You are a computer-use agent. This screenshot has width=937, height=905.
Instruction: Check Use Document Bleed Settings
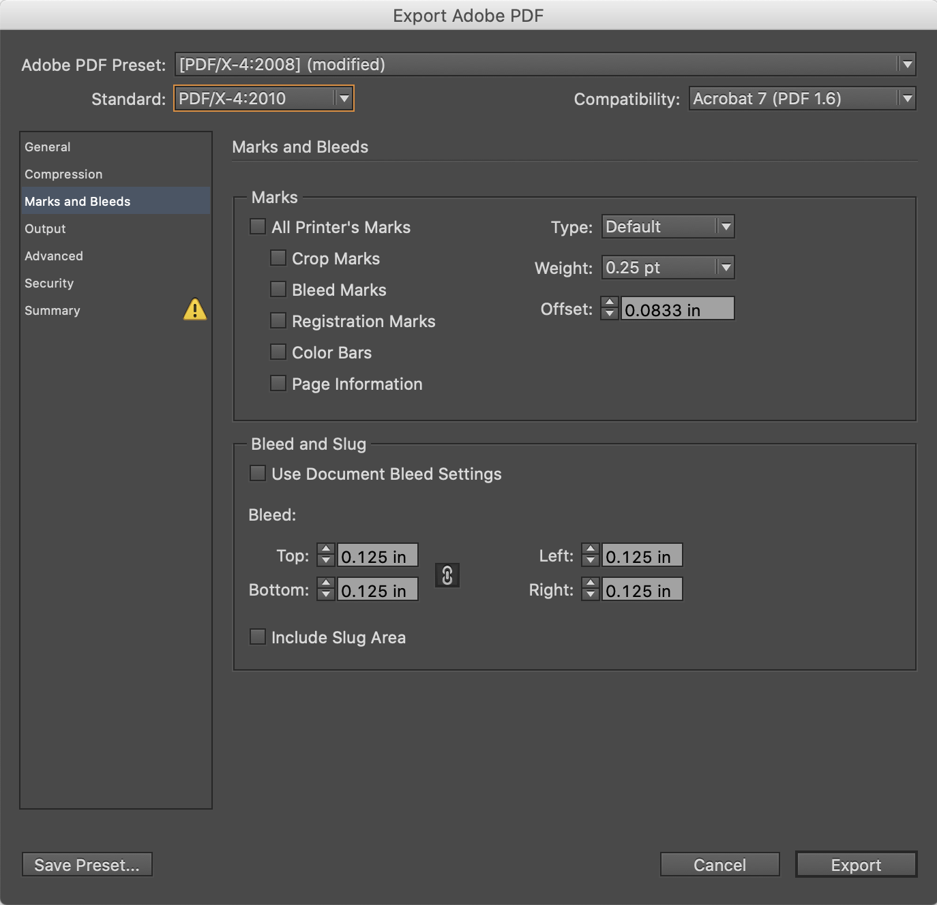point(258,473)
